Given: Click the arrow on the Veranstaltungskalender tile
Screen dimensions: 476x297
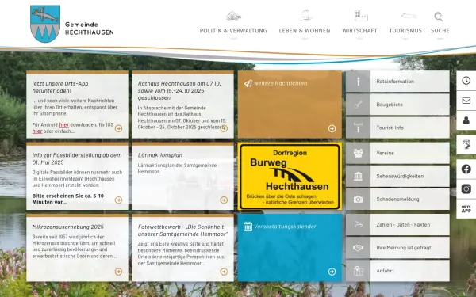Looking at the screenshot, I should (x=332, y=272).
